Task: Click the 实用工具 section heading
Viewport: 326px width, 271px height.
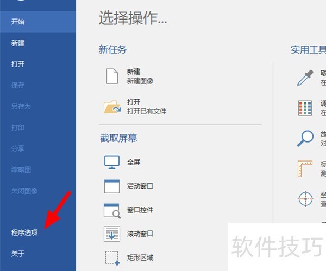Action: (x=308, y=50)
